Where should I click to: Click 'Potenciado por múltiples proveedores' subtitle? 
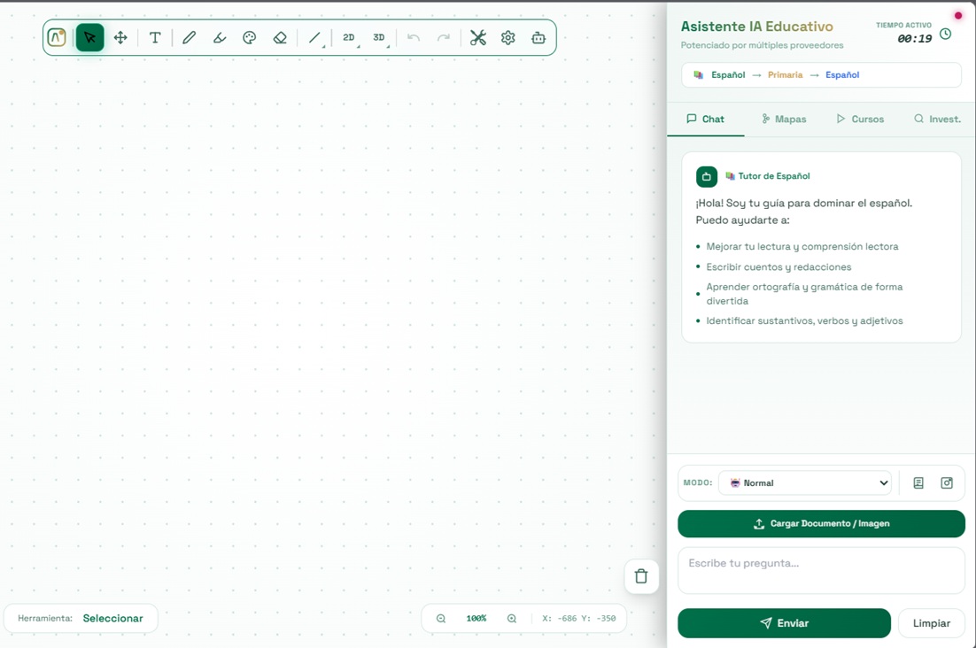(x=762, y=45)
